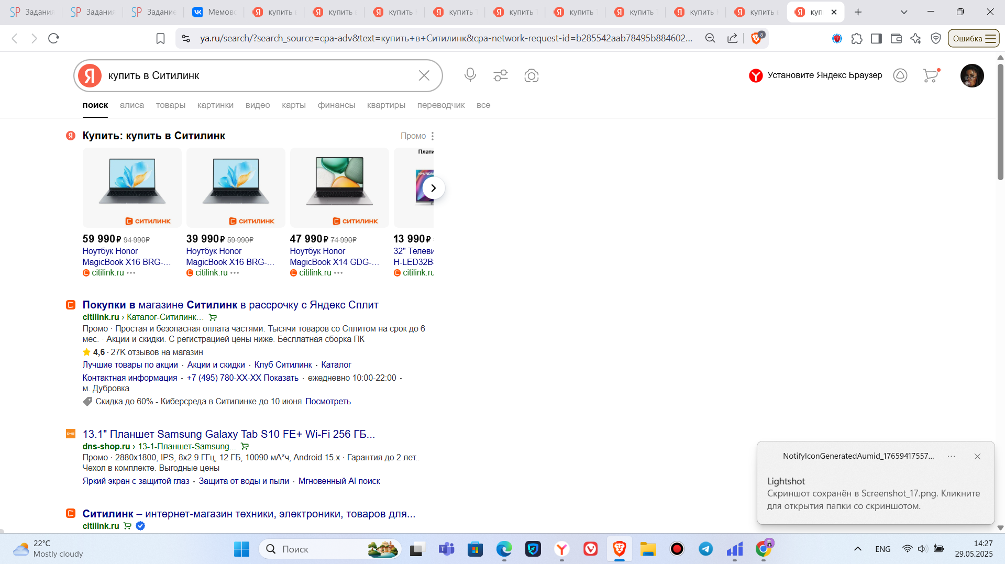Screen dimensions: 1005x564
Task: Open Brave Shields icon in address bar
Action: 757,38
